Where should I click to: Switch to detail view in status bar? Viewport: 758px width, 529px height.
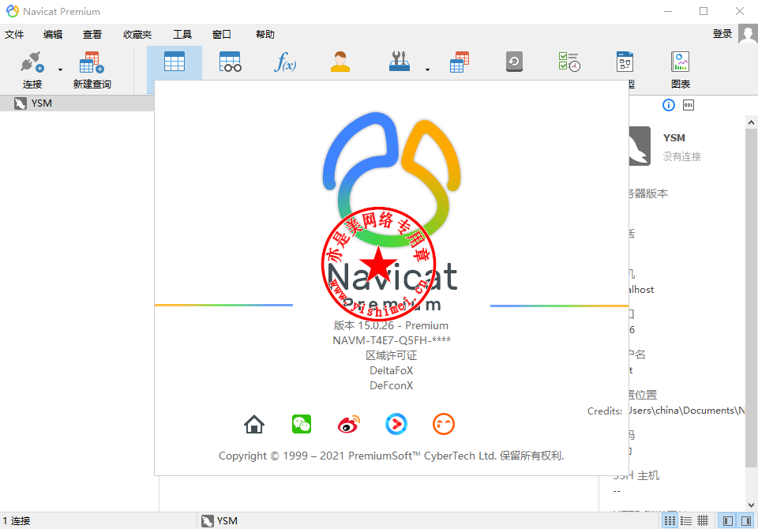703,521
